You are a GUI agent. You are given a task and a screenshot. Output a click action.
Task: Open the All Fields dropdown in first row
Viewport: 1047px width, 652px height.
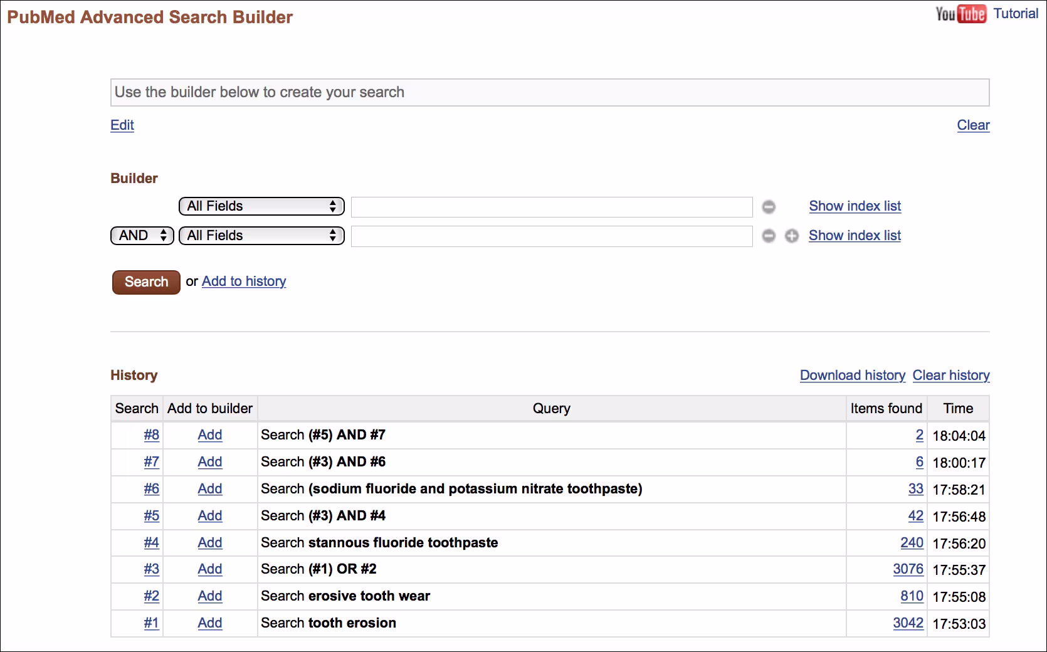tap(261, 206)
